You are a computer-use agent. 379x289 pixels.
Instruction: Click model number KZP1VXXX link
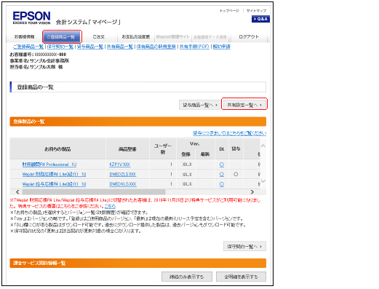coord(120,165)
